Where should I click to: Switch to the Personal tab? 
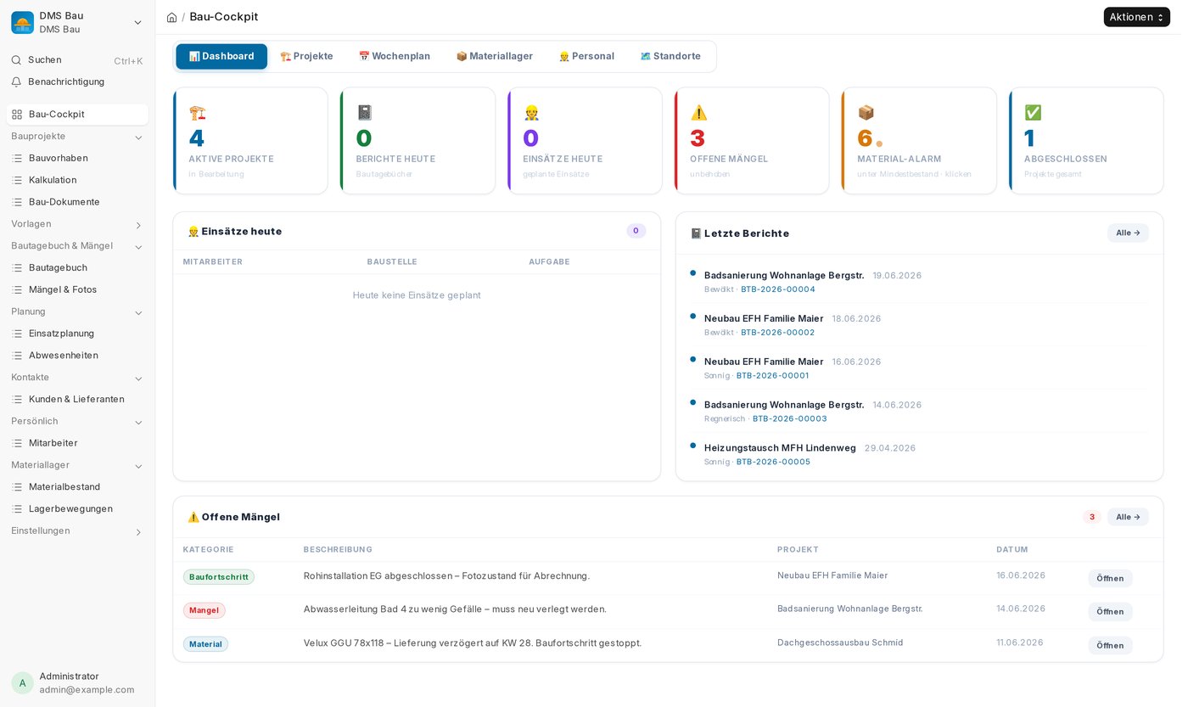586,56
